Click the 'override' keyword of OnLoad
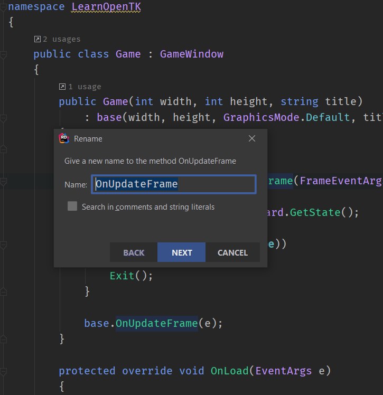 tap(147, 371)
